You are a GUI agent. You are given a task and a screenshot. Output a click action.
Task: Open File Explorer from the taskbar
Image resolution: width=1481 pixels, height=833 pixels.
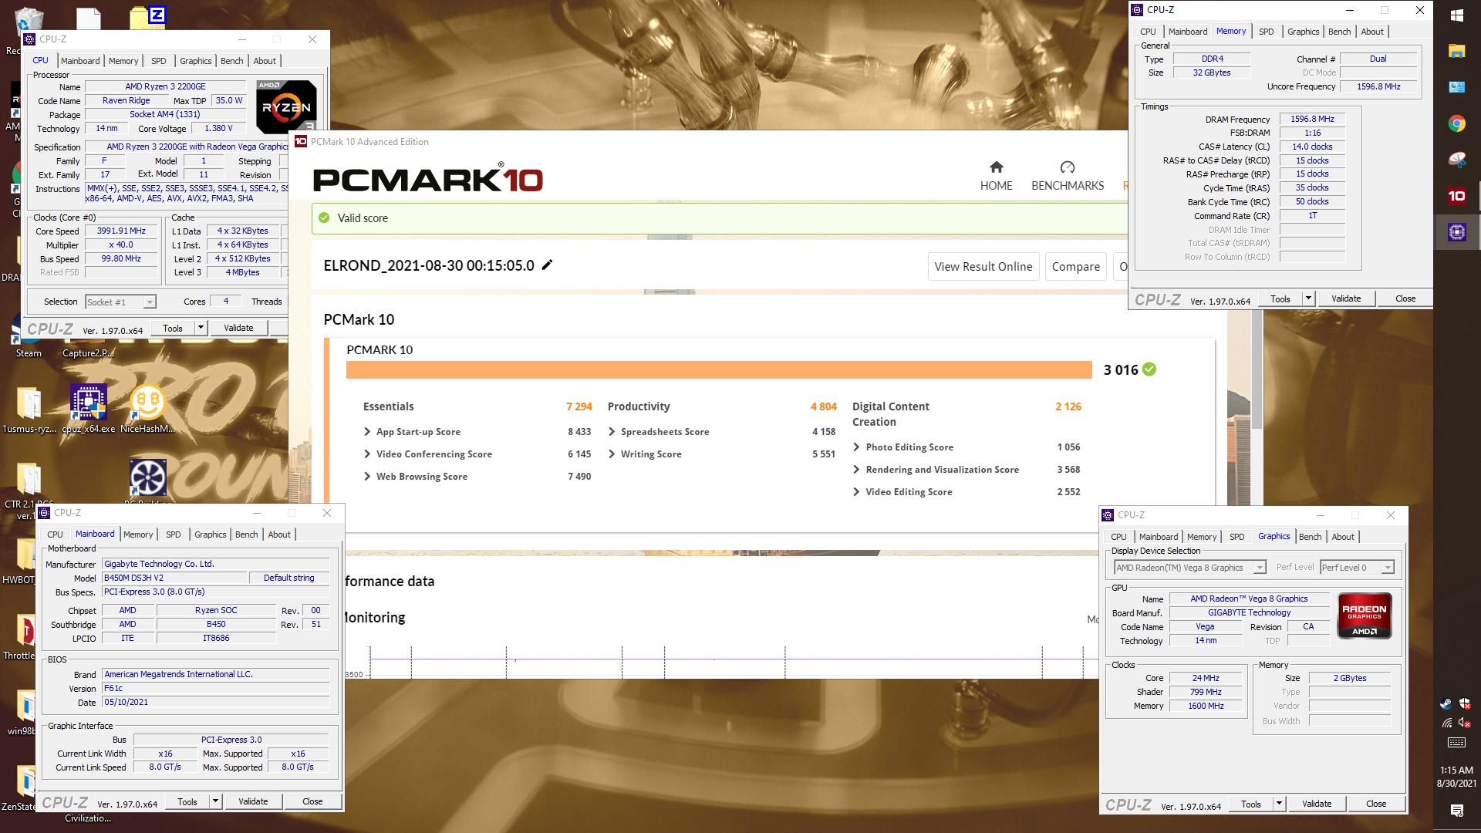click(x=1457, y=52)
